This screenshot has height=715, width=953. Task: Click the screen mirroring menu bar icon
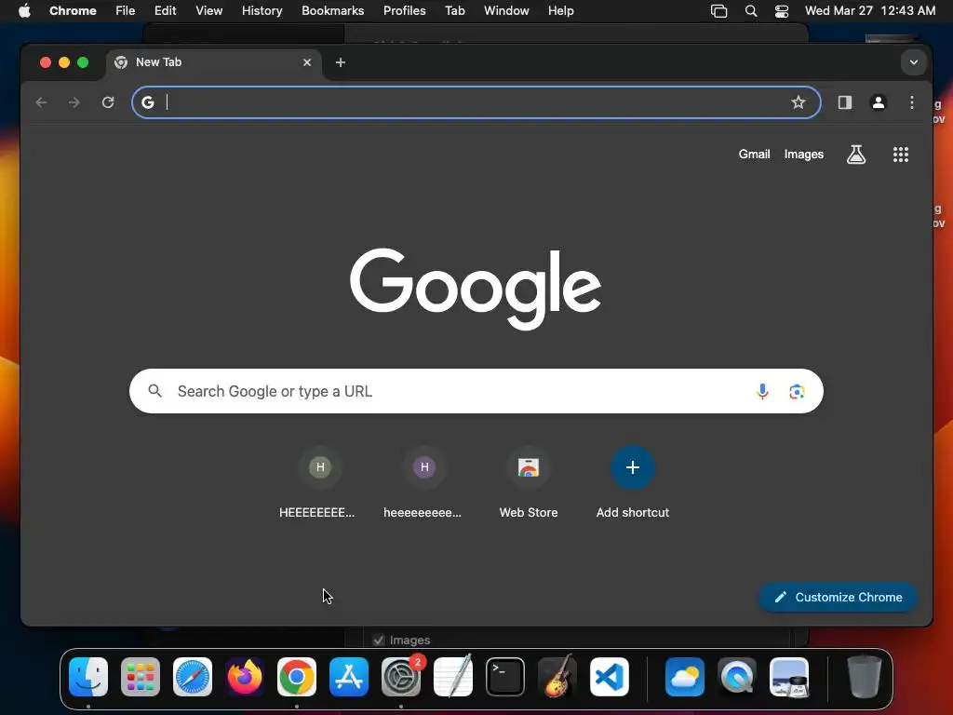[x=719, y=11]
